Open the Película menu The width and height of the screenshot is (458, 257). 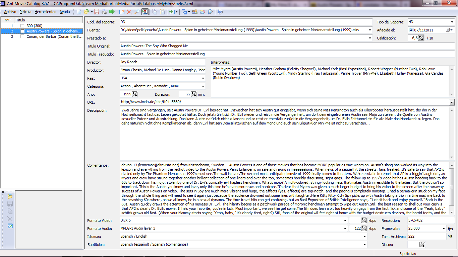pyautogui.click(x=25, y=12)
